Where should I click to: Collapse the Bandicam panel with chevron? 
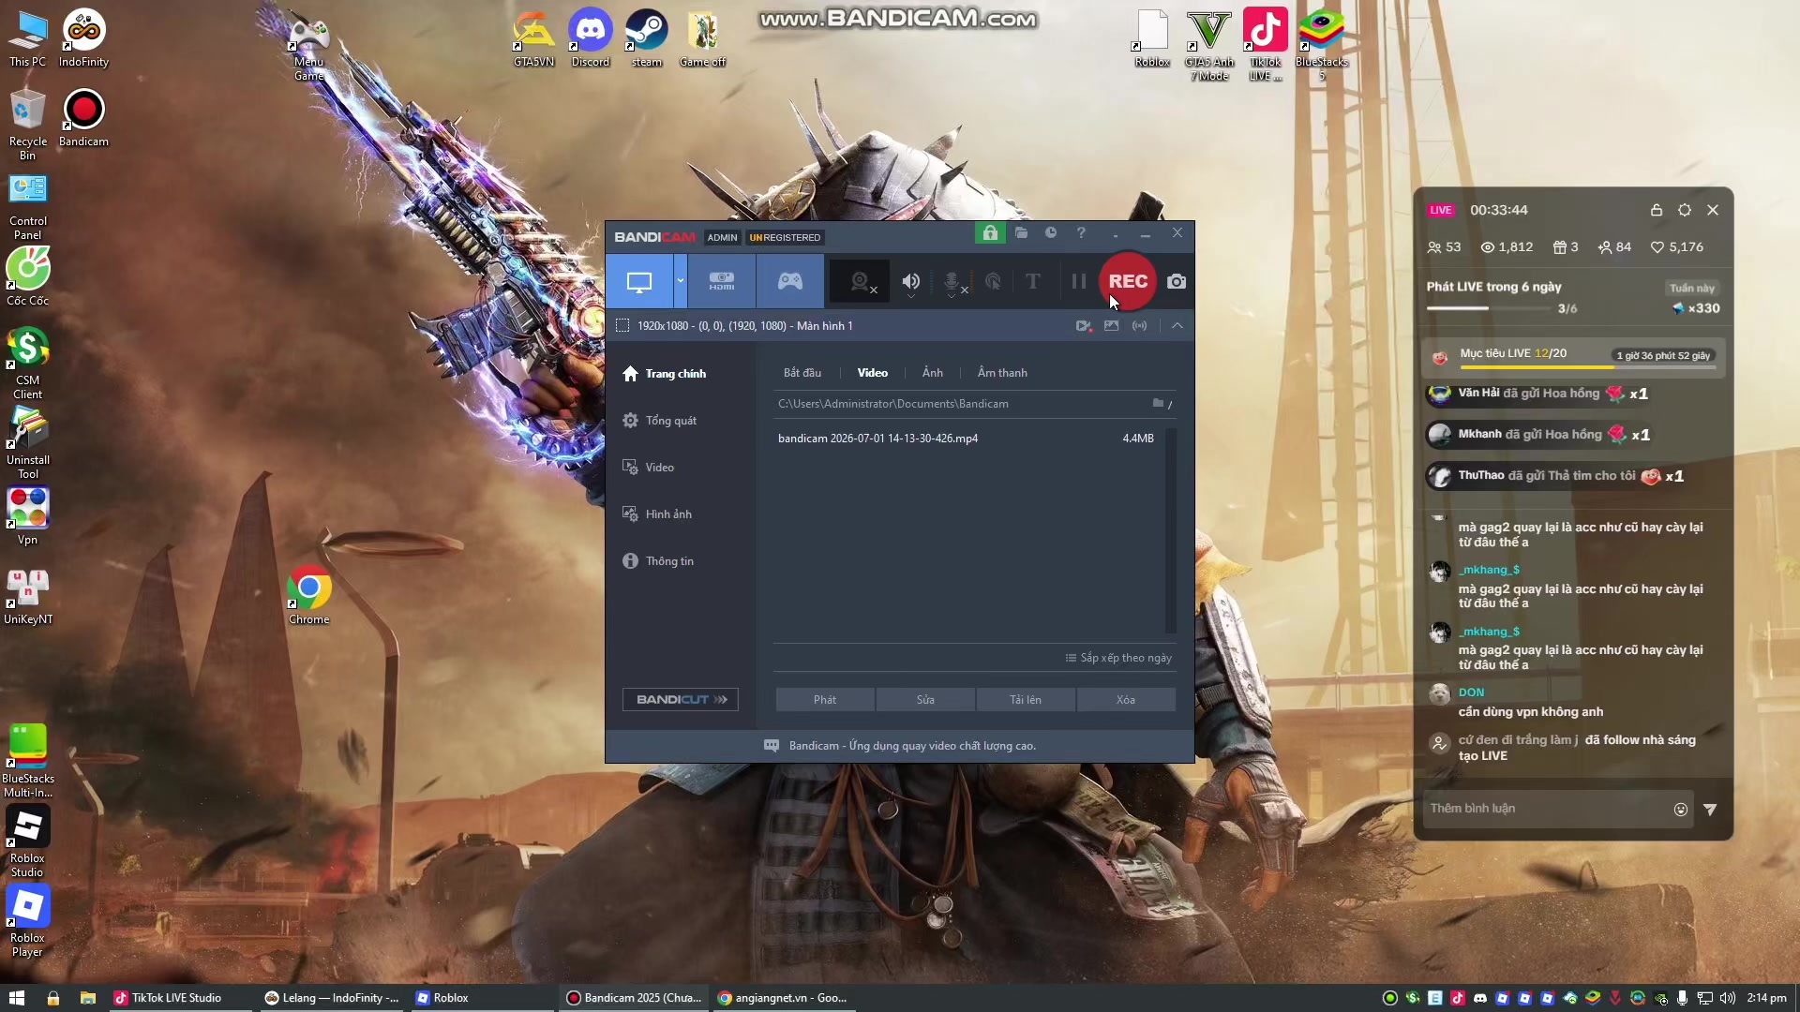pyautogui.click(x=1177, y=326)
